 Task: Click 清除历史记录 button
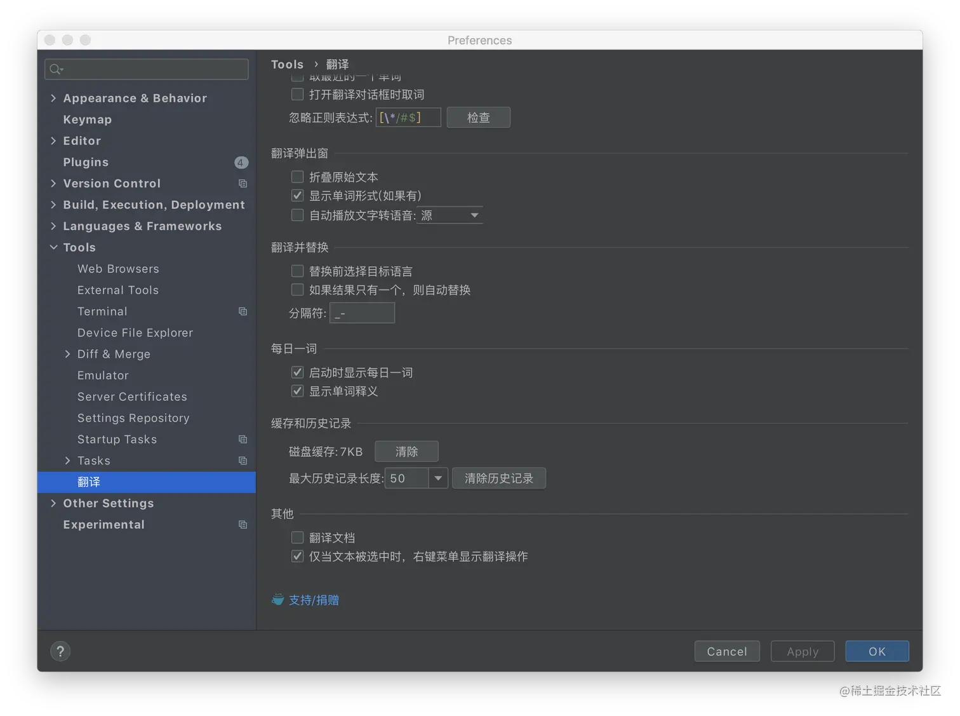pos(499,478)
